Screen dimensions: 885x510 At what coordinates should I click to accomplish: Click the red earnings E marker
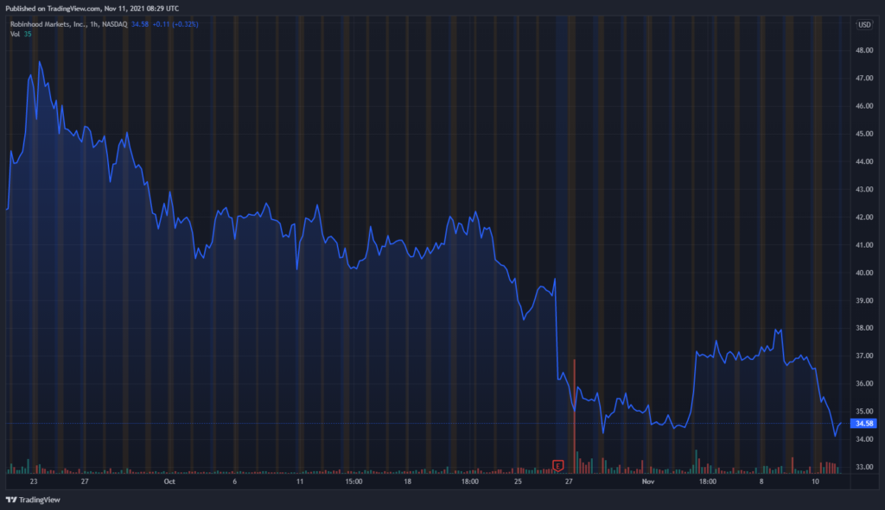click(x=557, y=465)
